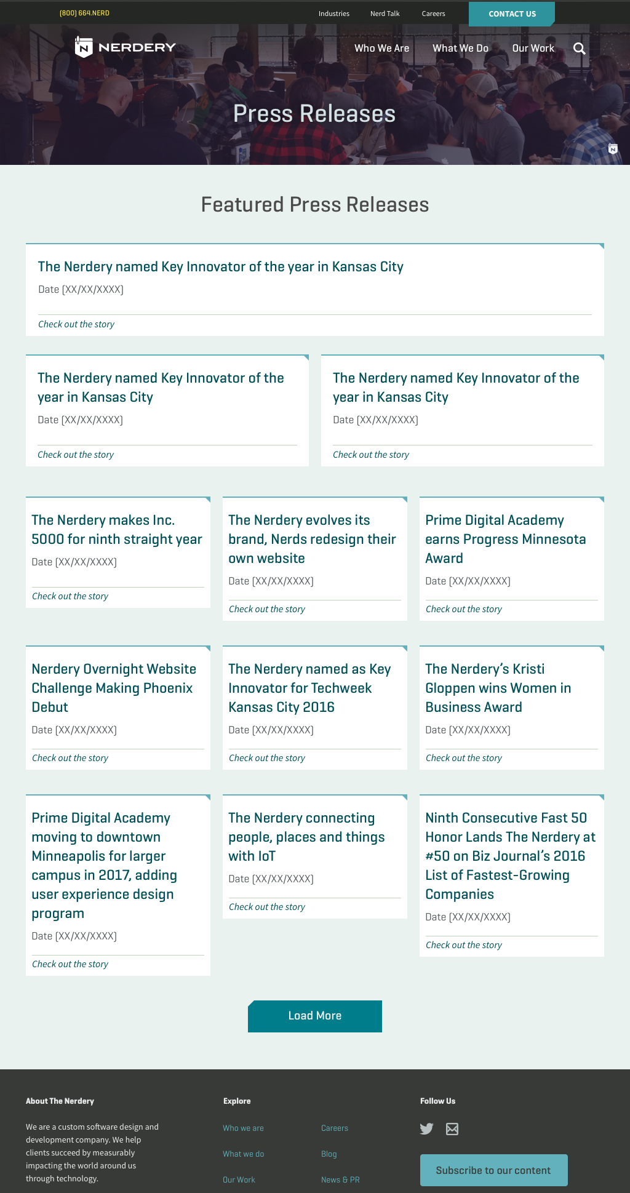Open The Nerdery evolves its brand headline

coord(312,539)
